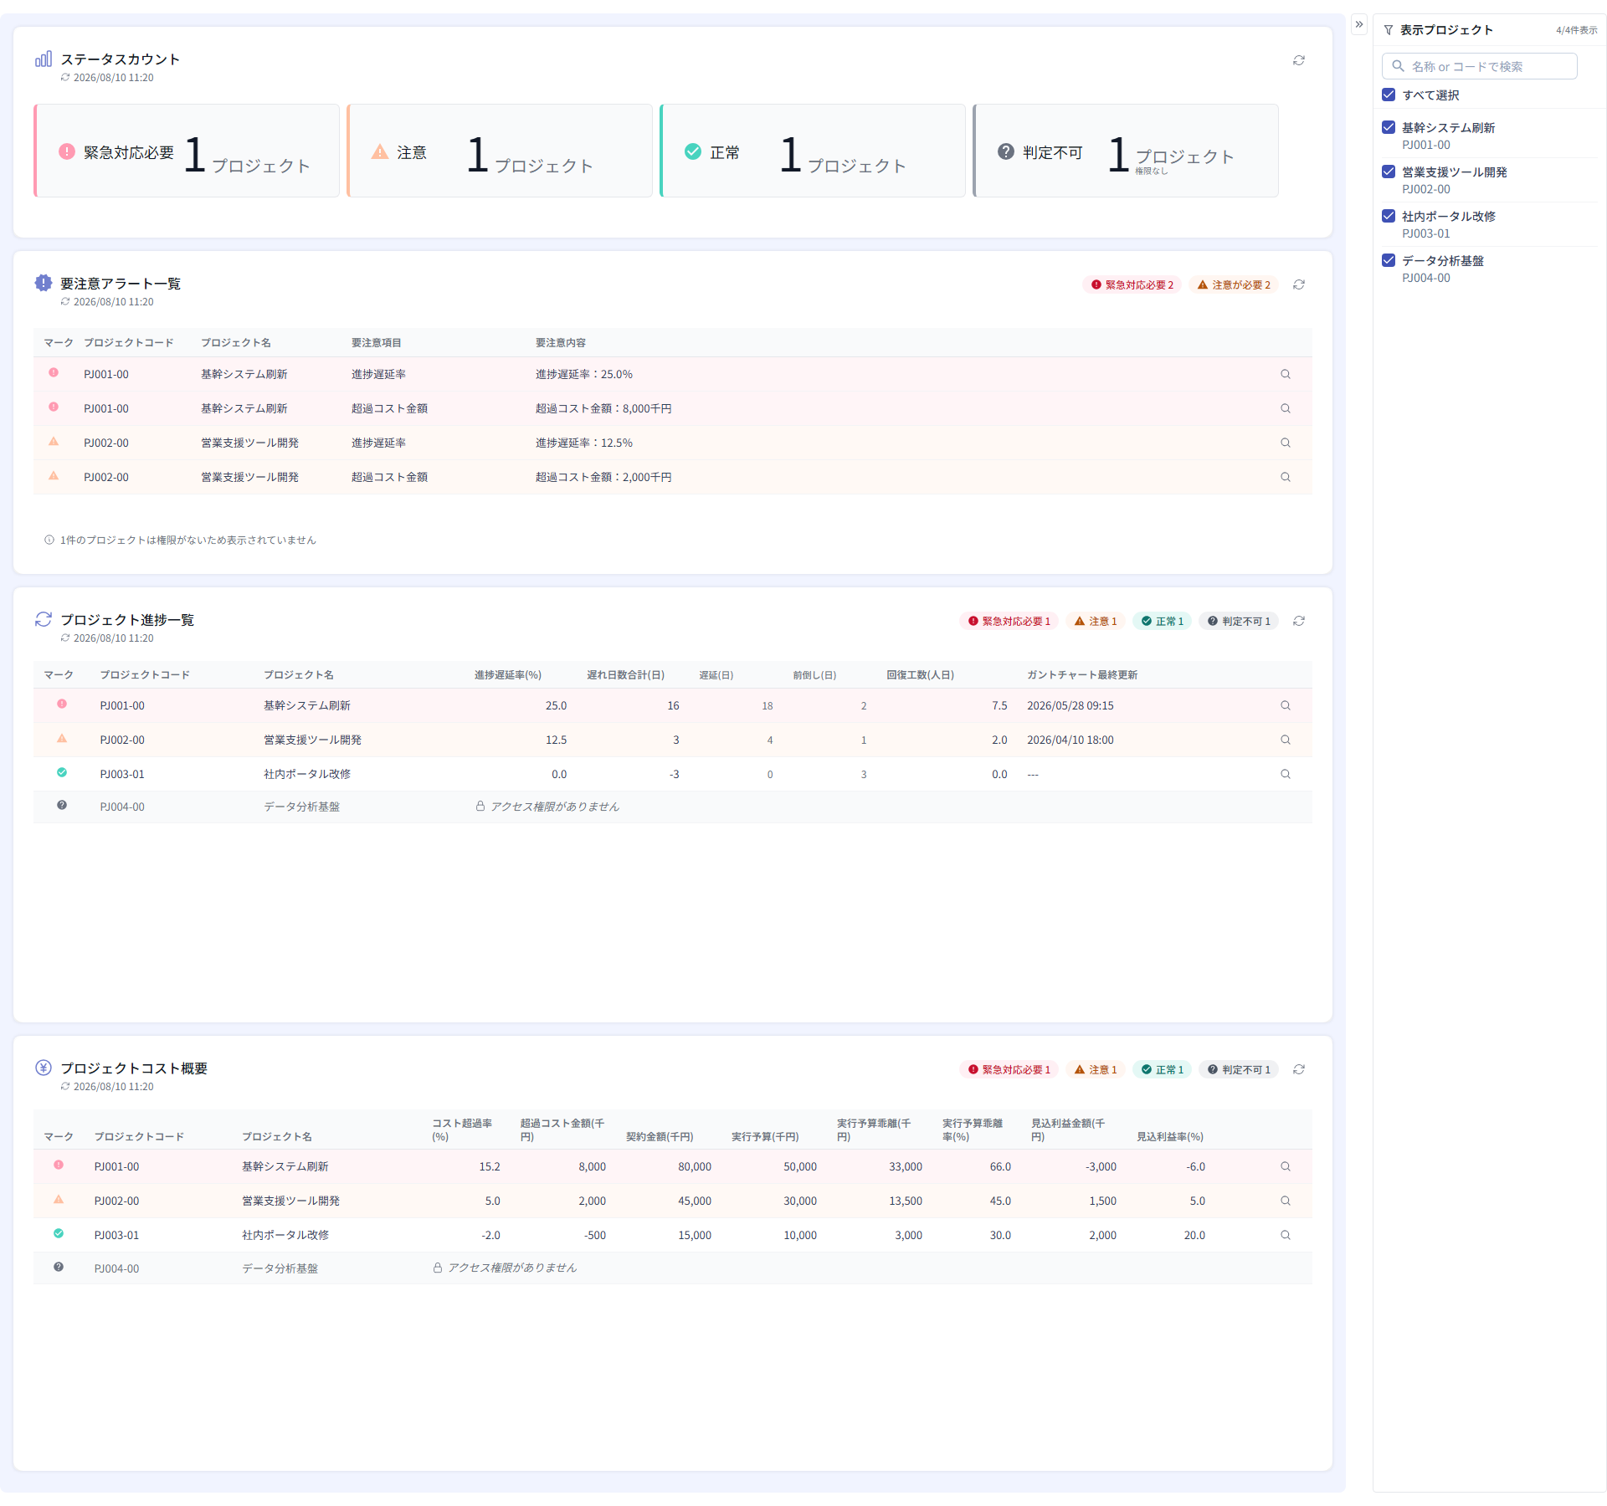Filter alerts by 緊急対応必要 2 badge
This screenshot has width=1607, height=1506.
[1132, 285]
